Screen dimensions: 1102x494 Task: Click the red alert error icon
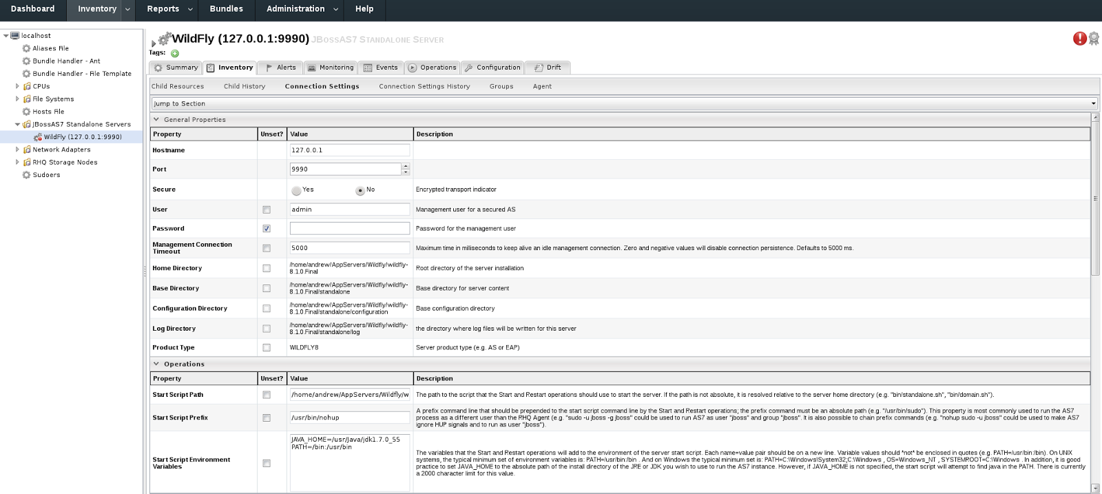point(1080,39)
